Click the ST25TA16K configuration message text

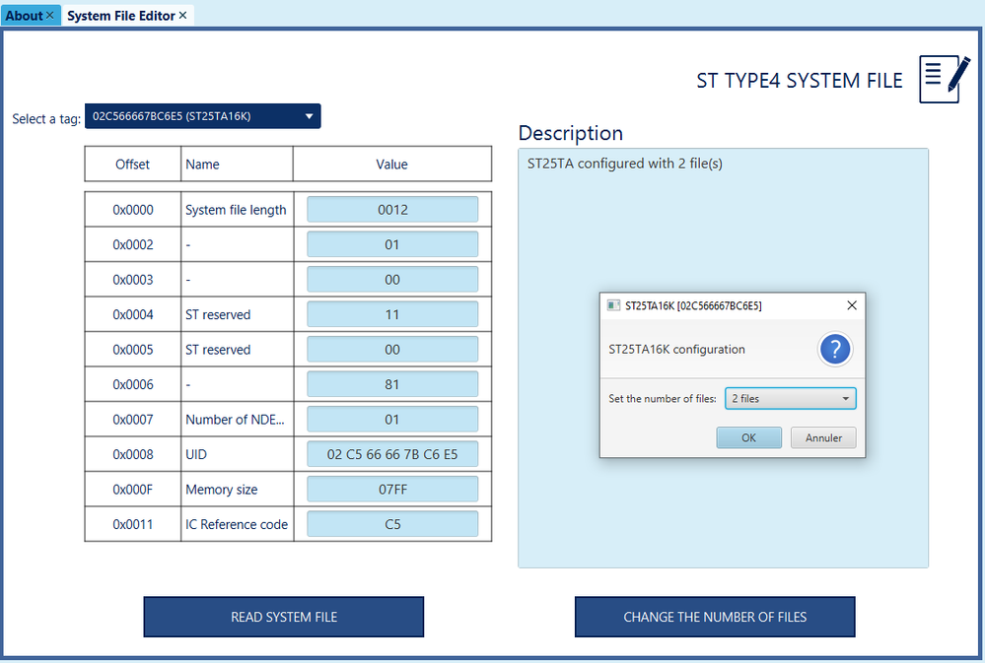676,349
